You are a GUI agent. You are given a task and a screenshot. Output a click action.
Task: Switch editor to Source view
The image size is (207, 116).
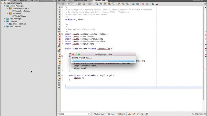point(61,4)
